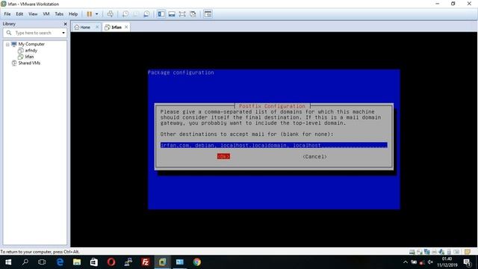Click the muted volume tray icon
The height and width of the screenshot is (269, 478).
coord(430,262)
